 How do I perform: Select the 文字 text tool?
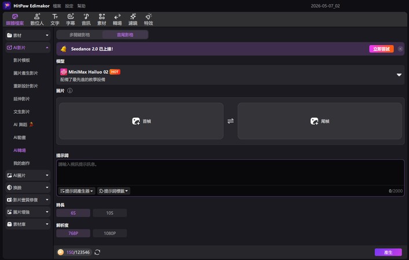(55, 20)
